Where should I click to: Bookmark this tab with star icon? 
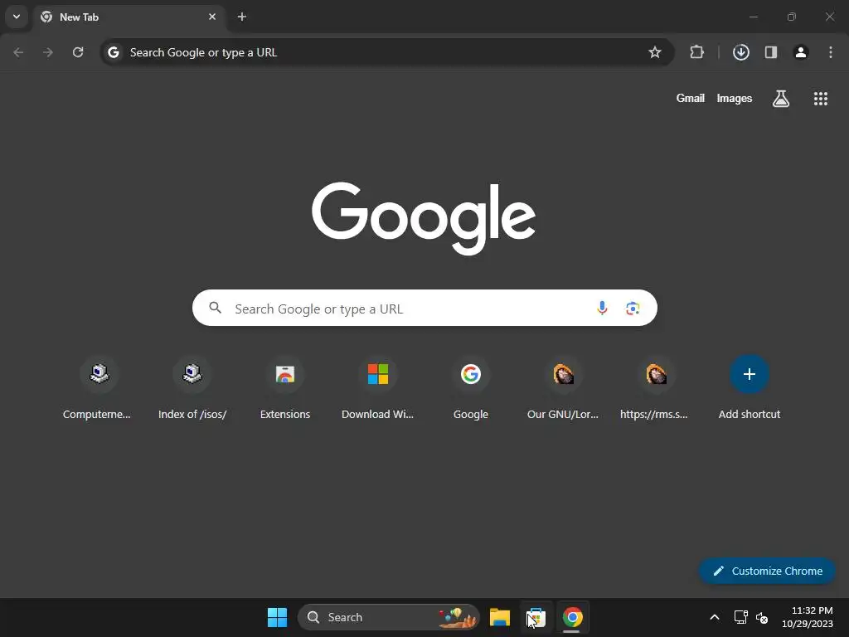point(655,52)
